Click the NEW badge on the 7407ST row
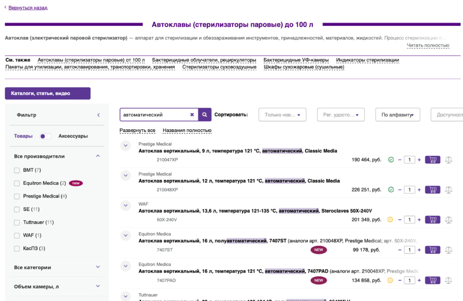The image size is (463, 301). click(319, 250)
